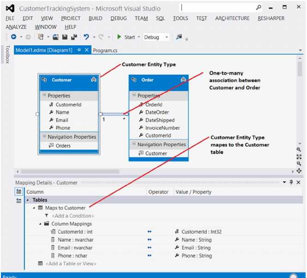Collapse the Tables node in Mapping Details
The image size is (307, 278).
[x=28, y=200]
